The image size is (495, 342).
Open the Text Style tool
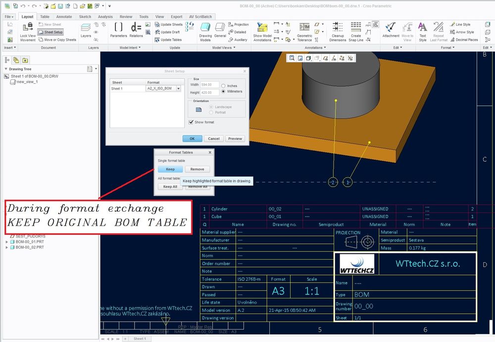click(423, 32)
